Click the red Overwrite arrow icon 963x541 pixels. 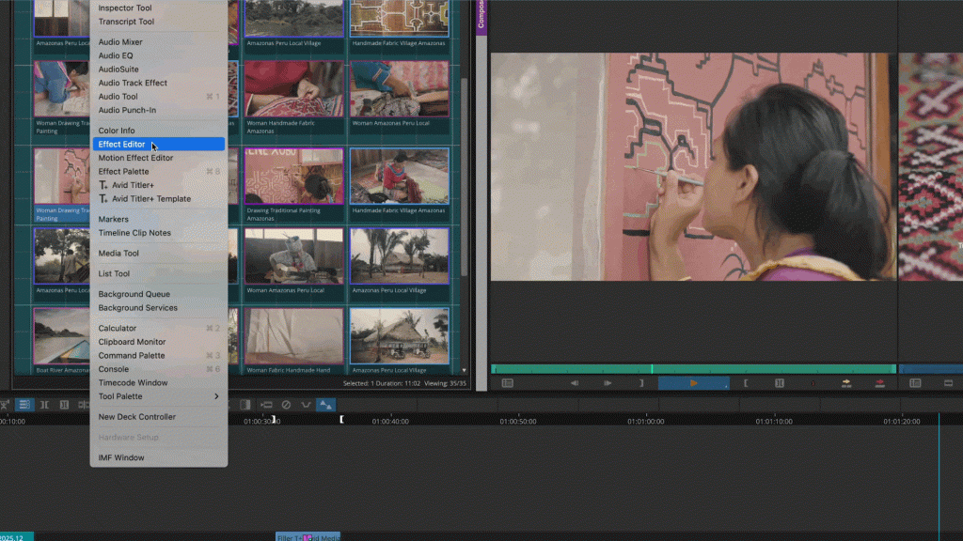[x=880, y=383]
